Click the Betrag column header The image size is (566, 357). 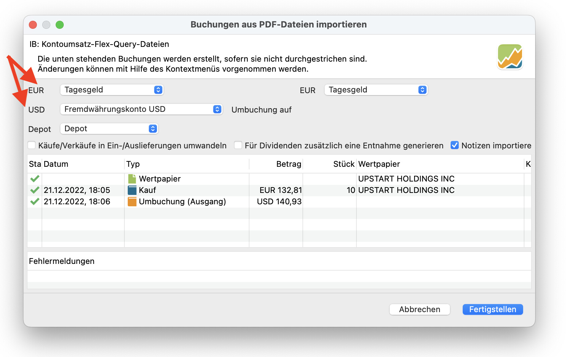[x=276, y=164]
